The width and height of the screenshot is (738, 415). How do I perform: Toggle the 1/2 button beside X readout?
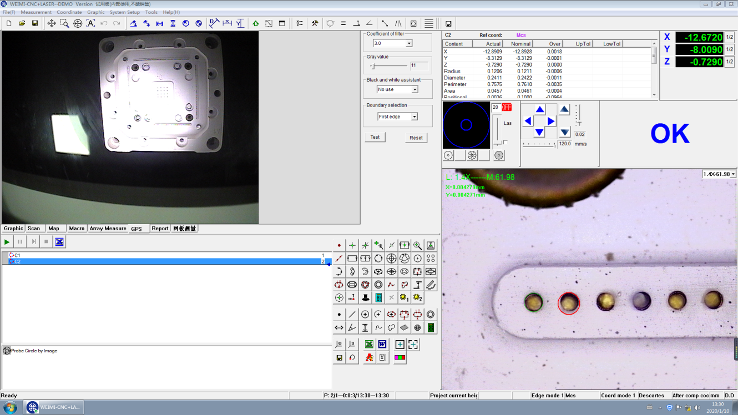730,37
